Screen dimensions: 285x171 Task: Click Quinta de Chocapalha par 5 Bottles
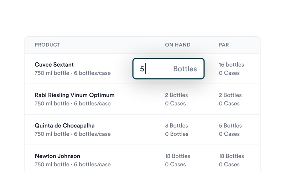230,125
